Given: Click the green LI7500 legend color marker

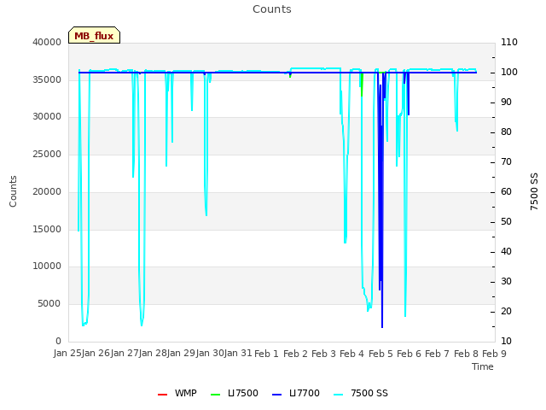Looking at the screenshot, I should point(216,395).
